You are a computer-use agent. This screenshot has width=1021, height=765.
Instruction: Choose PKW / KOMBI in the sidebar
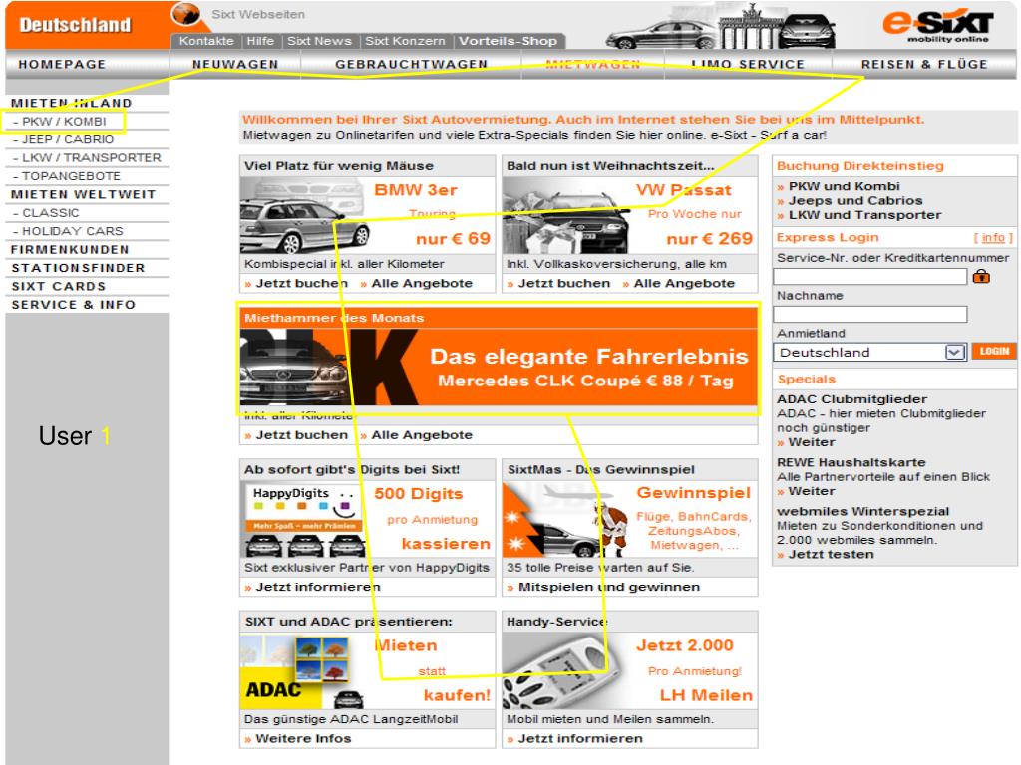[x=64, y=121]
